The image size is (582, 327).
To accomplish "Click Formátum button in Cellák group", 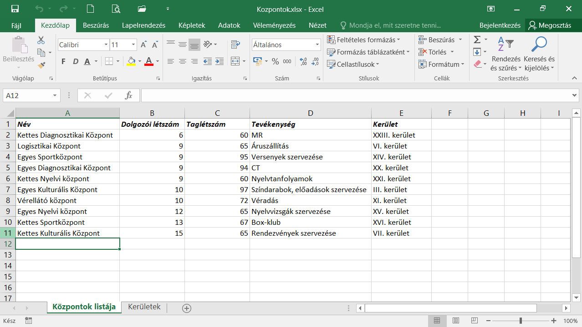I will [441, 64].
